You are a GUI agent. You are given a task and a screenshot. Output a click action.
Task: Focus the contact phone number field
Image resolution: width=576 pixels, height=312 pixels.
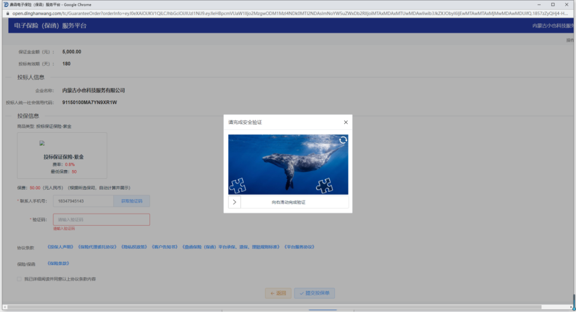point(83,201)
